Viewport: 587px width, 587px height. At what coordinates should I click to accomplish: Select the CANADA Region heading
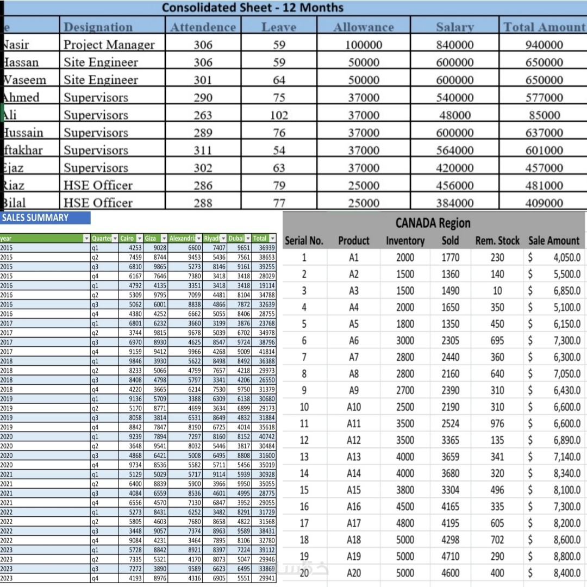tap(433, 223)
